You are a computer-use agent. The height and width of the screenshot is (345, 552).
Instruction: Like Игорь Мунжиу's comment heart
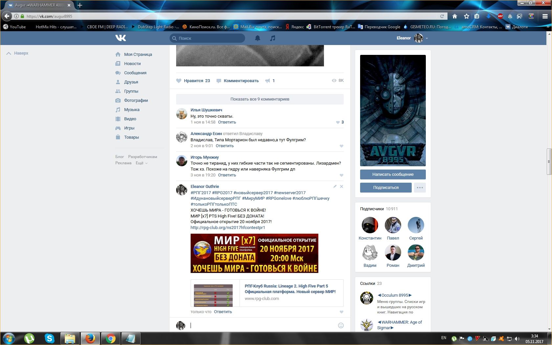tap(341, 175)
